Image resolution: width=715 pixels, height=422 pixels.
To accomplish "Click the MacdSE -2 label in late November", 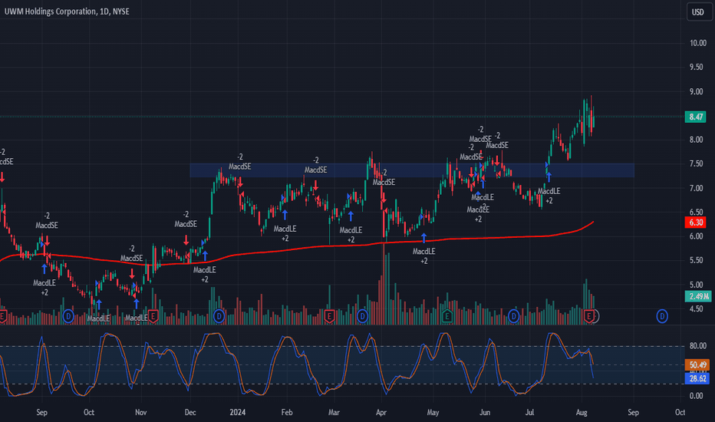I will pos(186,219).
